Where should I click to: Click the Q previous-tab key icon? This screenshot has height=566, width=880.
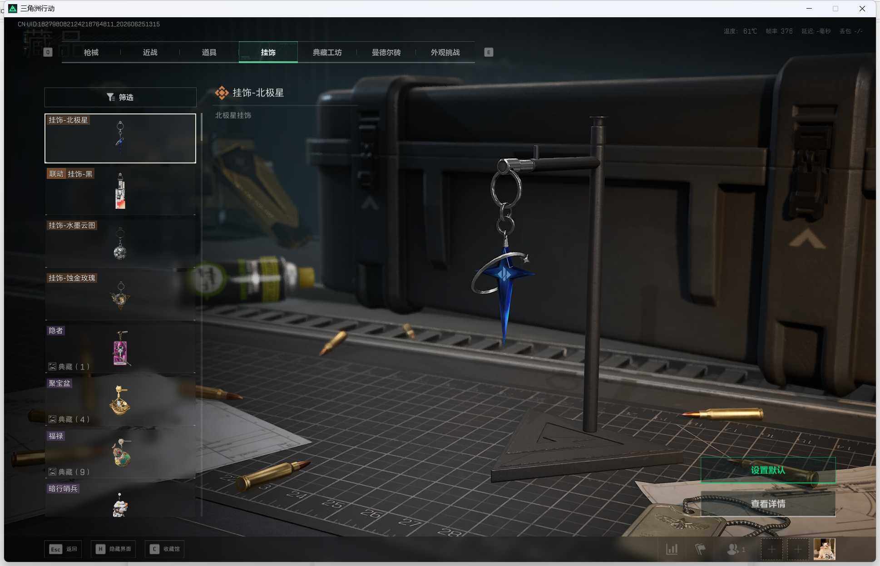point(48,52)
